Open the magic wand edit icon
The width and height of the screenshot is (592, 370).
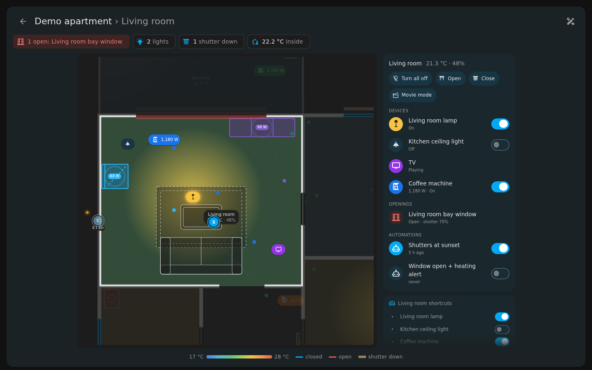click(x=571, y=21)
